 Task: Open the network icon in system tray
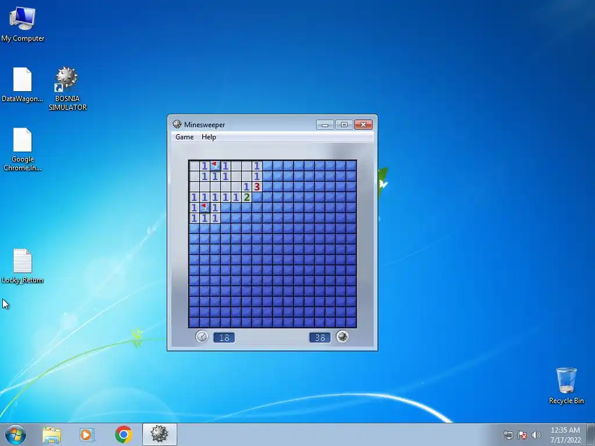point(508,435)
